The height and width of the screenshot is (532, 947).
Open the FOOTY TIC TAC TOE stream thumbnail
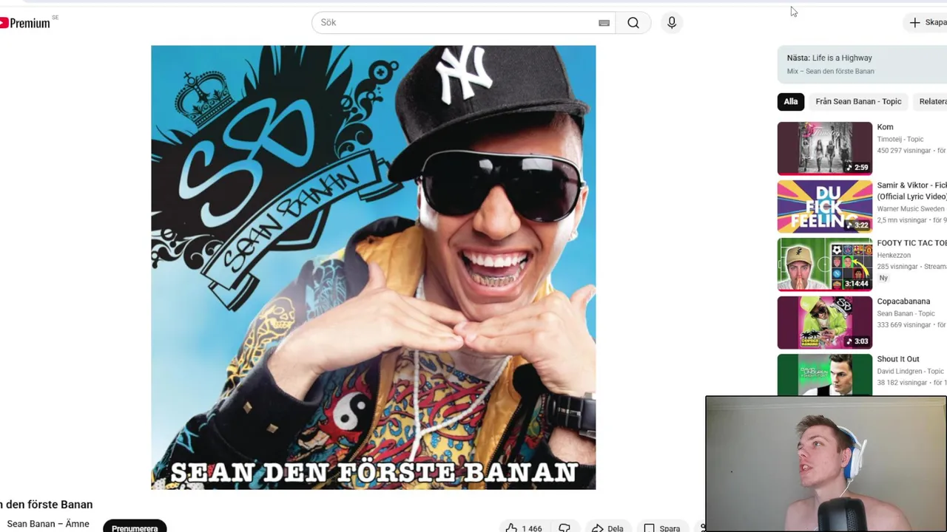[x=825, y=265]
